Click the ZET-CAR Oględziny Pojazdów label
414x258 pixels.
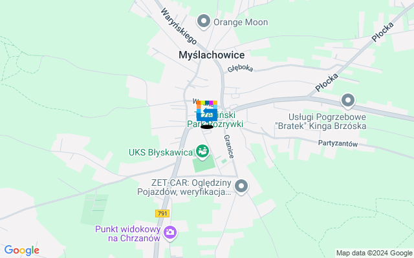pos(184,187)
